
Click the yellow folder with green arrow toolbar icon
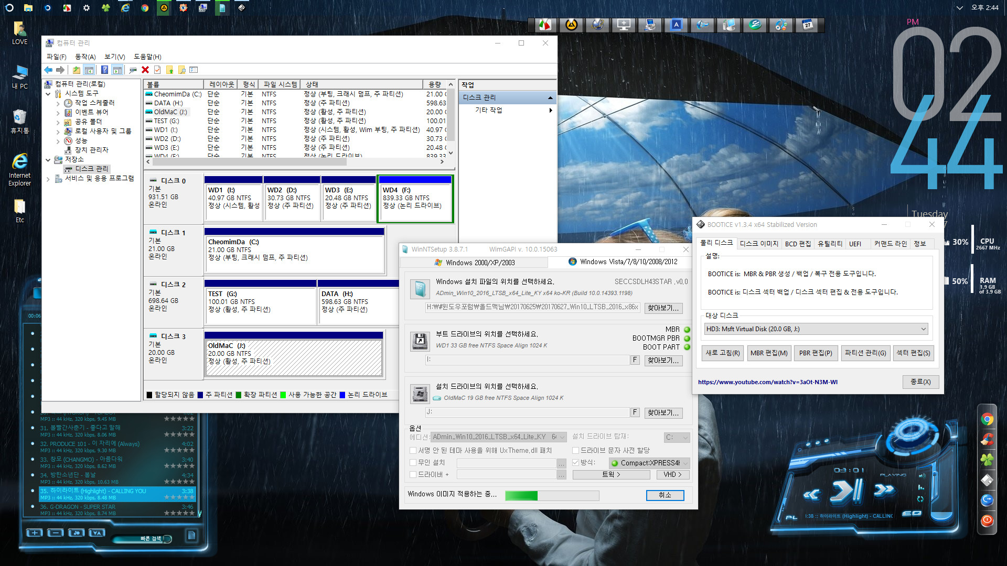point(170,70)
